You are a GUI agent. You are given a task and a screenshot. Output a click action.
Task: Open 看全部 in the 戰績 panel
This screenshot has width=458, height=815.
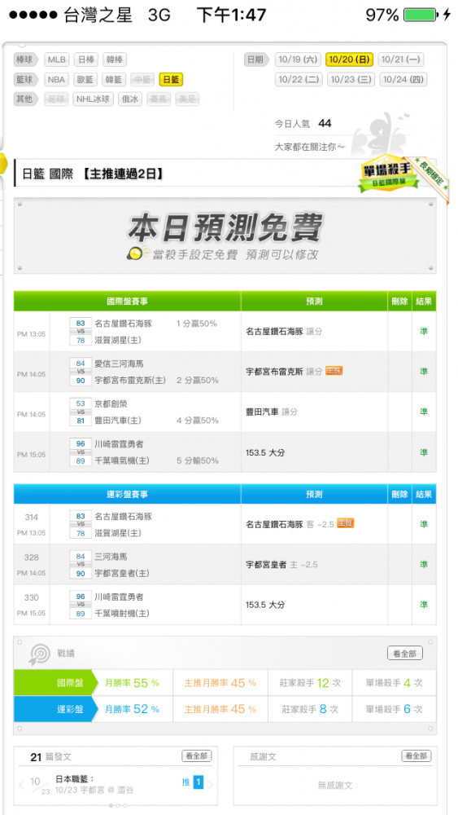[x=404, y=654]
